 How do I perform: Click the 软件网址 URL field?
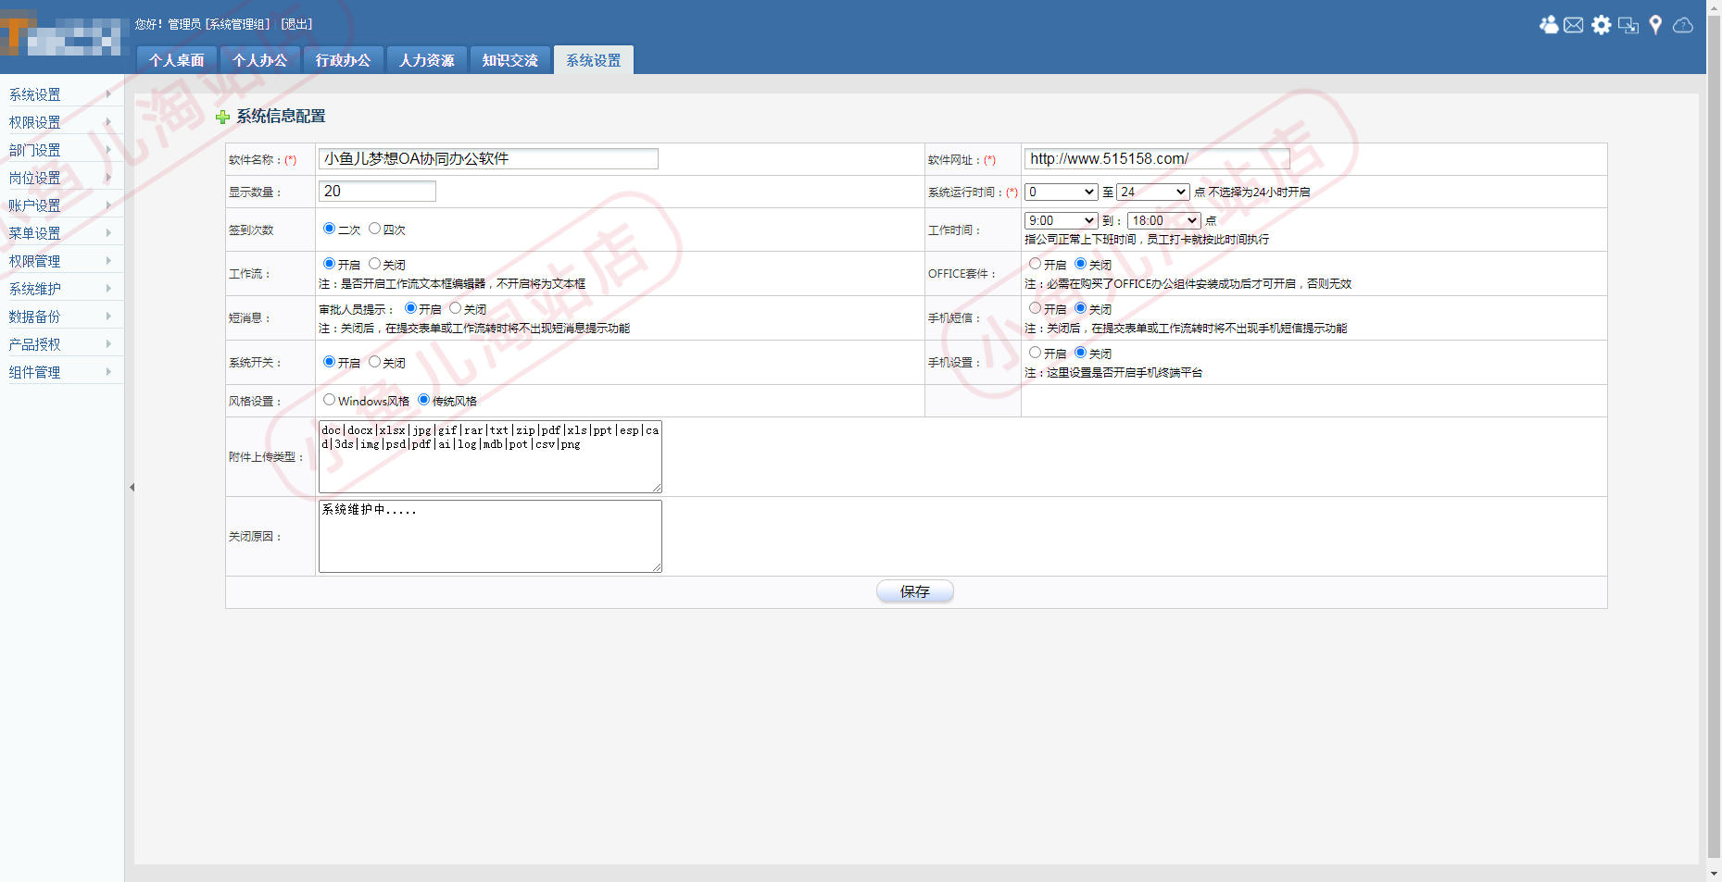tap(1157, 159)
